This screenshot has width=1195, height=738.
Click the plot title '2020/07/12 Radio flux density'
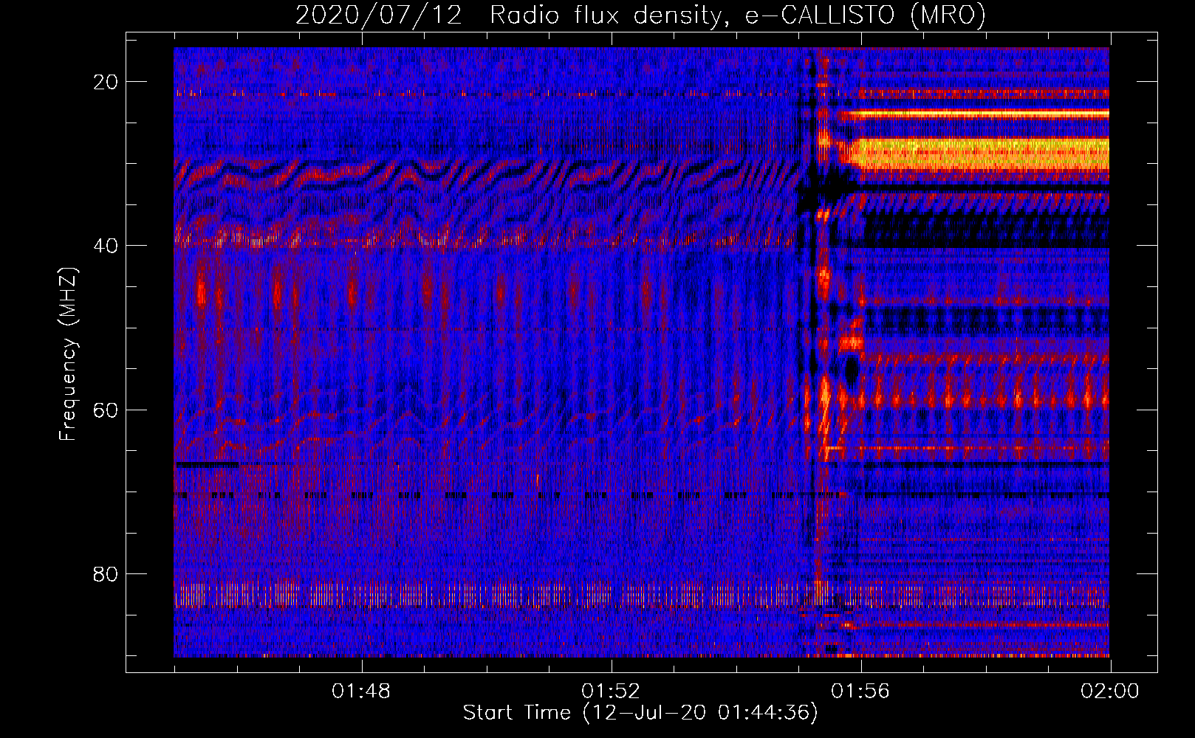click(640, 15)
